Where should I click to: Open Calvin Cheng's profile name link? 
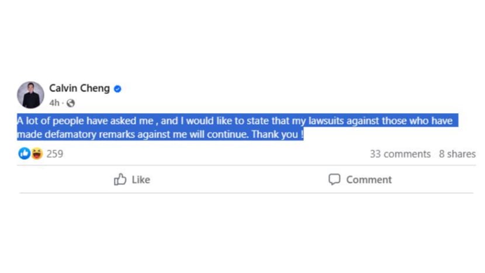point(79,88)
